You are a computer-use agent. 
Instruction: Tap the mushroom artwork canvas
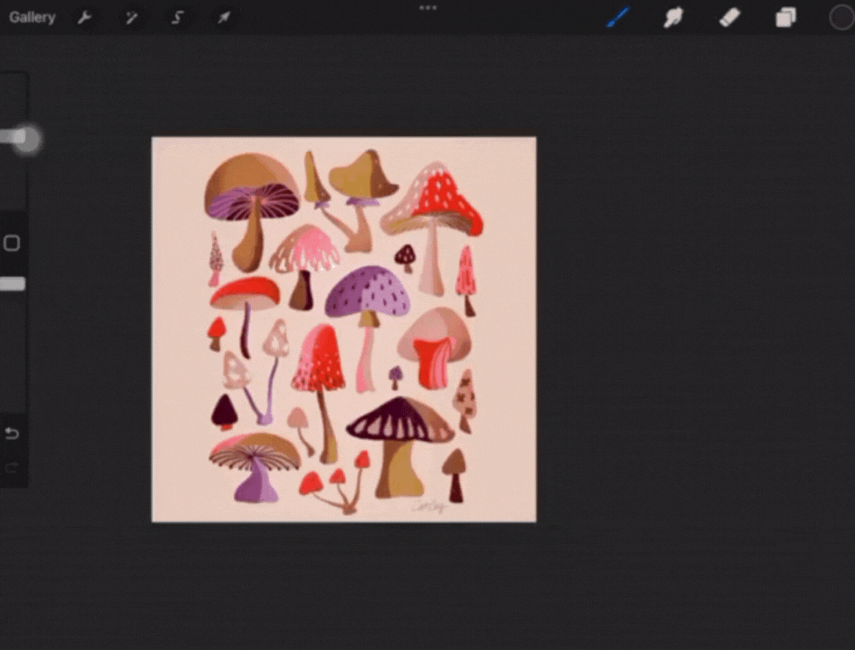tap(344, 328)
